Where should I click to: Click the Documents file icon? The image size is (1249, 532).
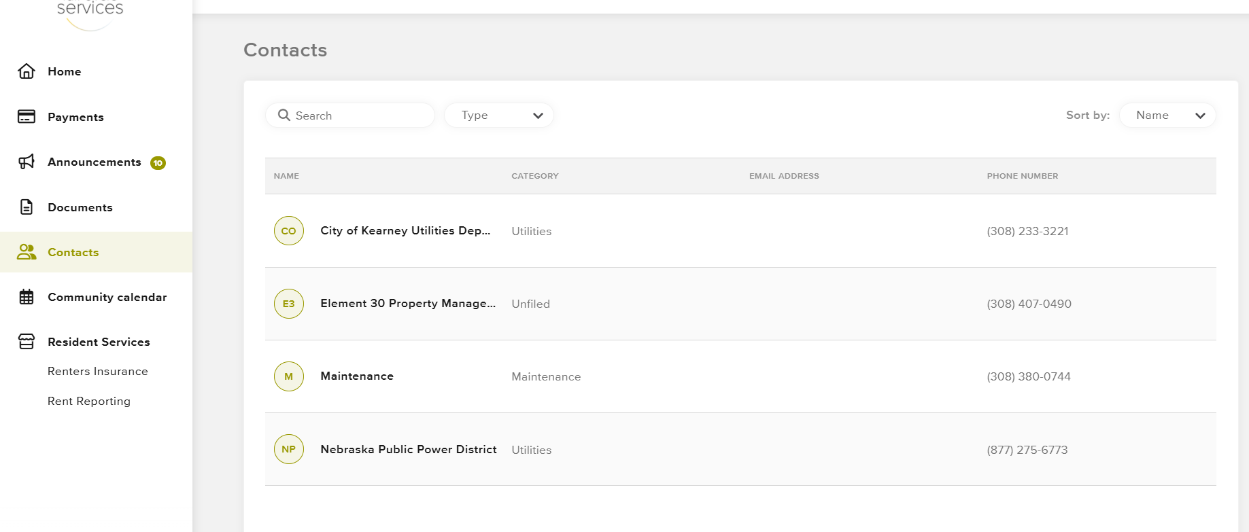(27, 207)
